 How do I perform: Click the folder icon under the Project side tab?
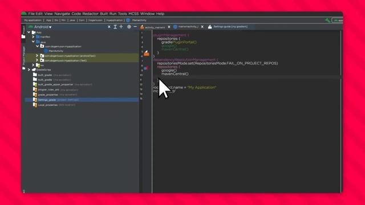click(x=23, y=36)
